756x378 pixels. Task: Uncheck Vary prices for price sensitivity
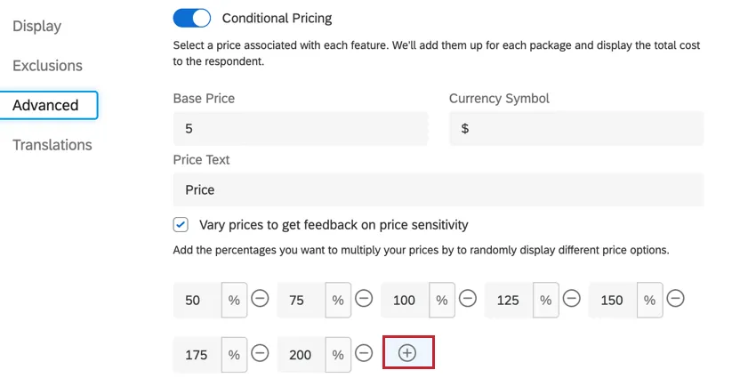[181, 225]
